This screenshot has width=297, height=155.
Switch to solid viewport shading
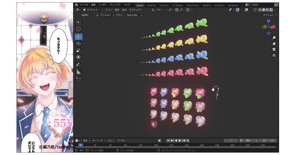(x=264, y=10)
